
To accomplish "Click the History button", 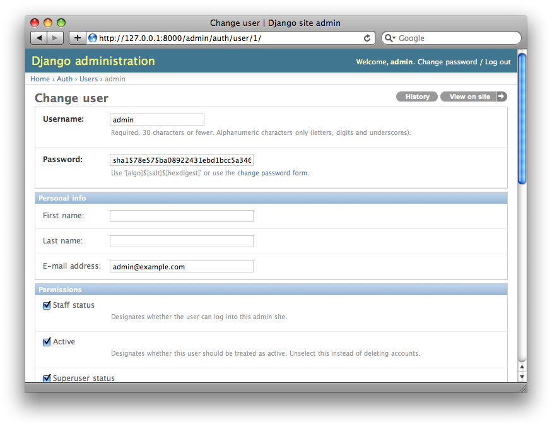I will [x=417, y=97].
